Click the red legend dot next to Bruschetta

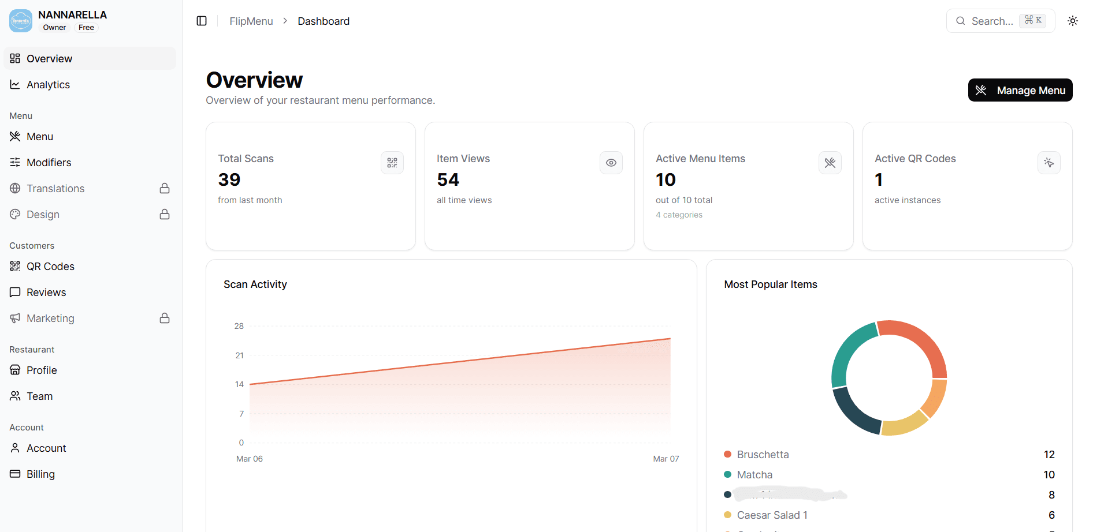tap(727, 454)
